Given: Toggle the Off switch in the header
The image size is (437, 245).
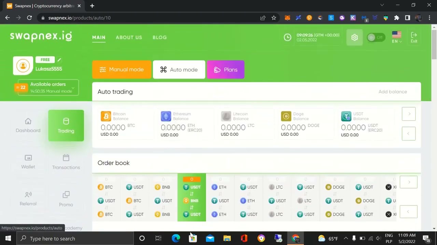Looking at the screenshot, I should (376, 37).
